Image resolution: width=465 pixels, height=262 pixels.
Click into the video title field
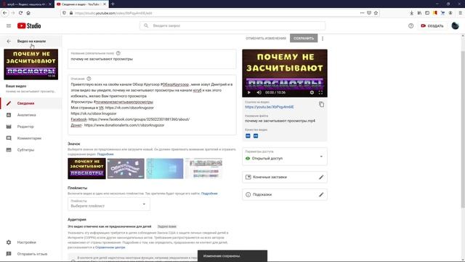(152, 59)
